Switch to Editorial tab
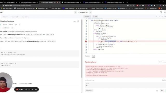This screenshot has height=93, width=166. [5, 17]
